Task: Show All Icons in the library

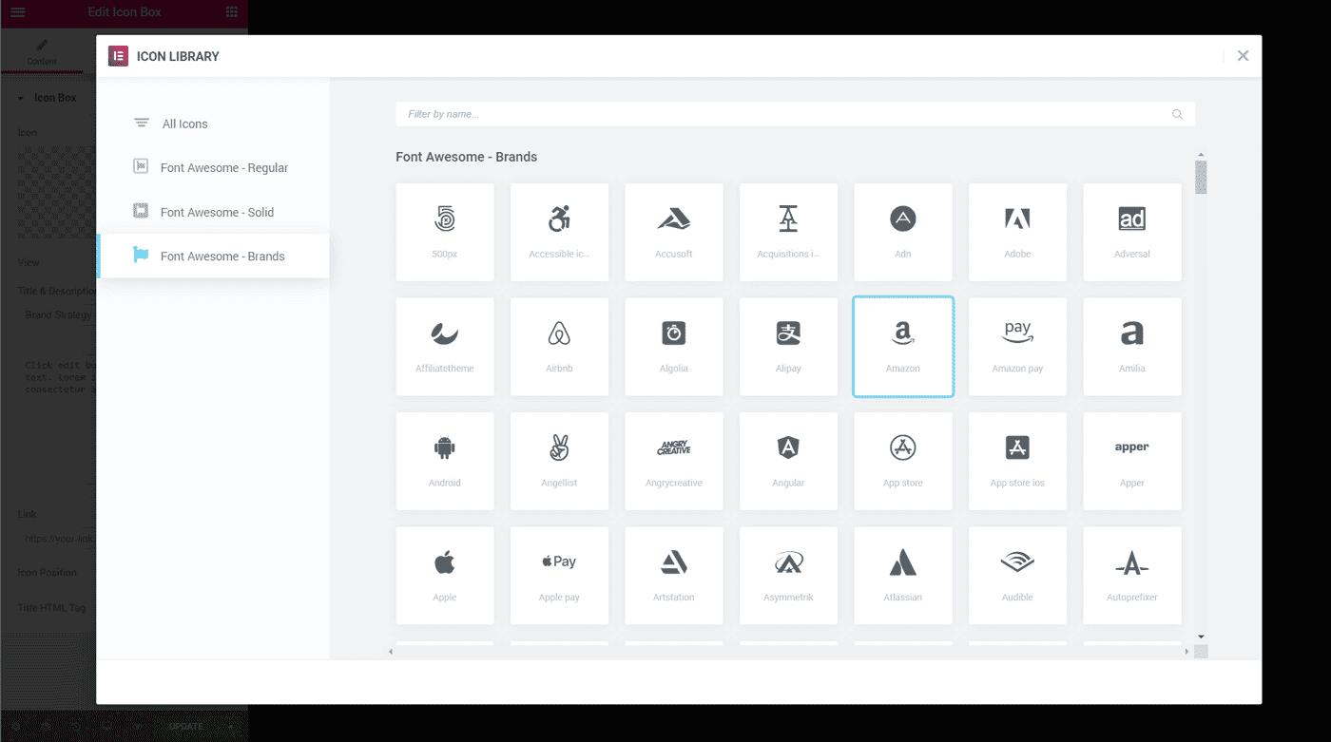Action: pos(213,124)
